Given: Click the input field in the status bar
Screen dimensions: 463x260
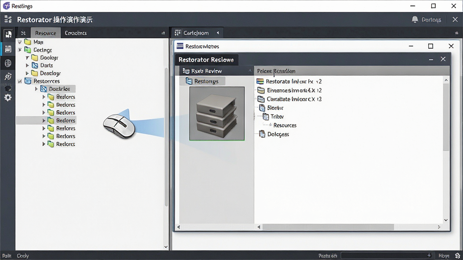Looking at the screenshot, I should (x=386, y=255).
